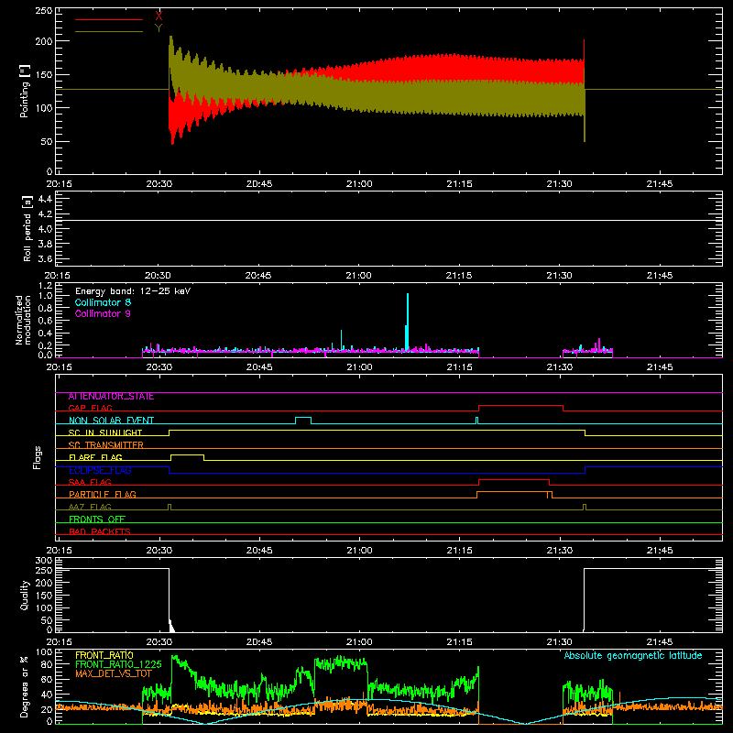This screenshot has height=733, width=733.
Task: Click the '3.6' tick on Roll period axis
Action: coord(45,259)
